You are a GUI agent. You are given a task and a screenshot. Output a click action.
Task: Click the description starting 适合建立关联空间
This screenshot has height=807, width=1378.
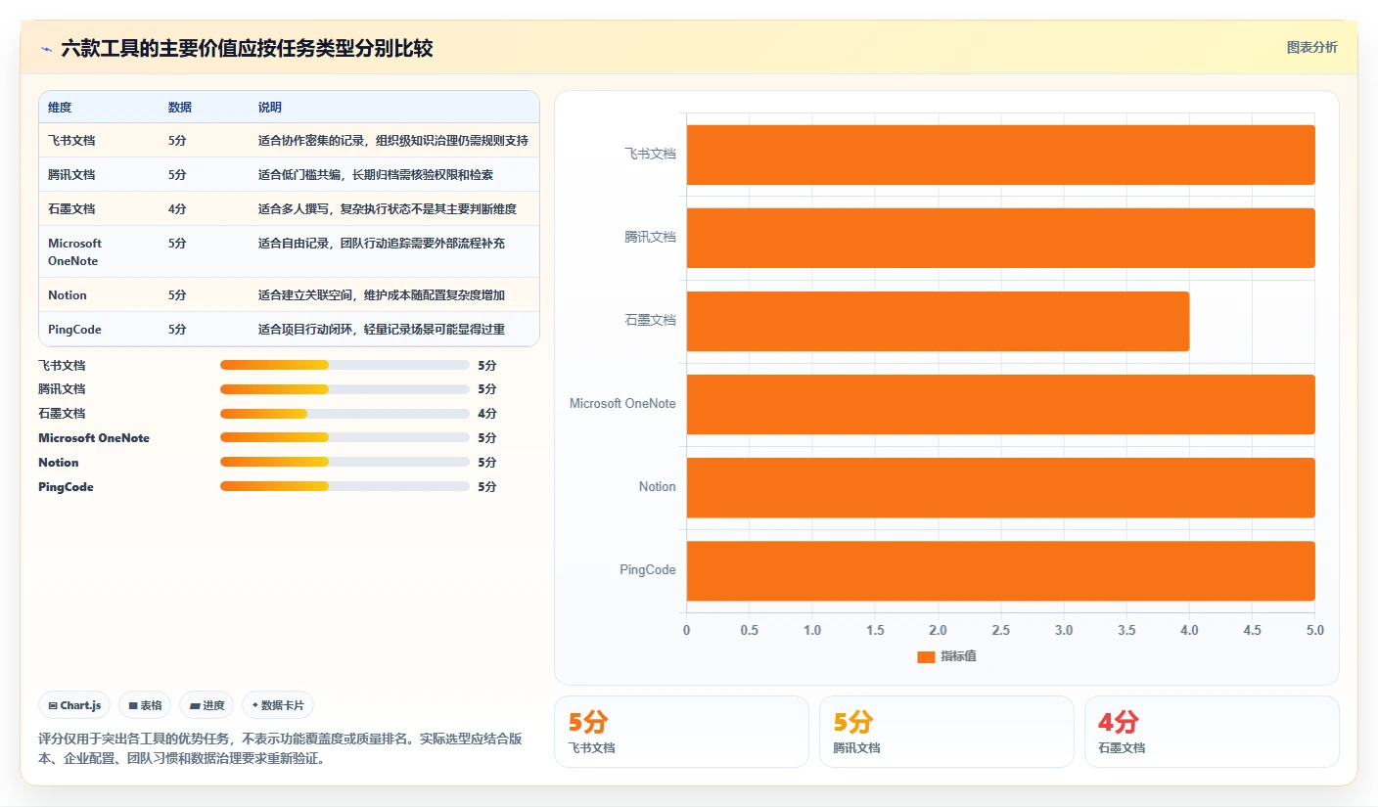tap(382, 295)
